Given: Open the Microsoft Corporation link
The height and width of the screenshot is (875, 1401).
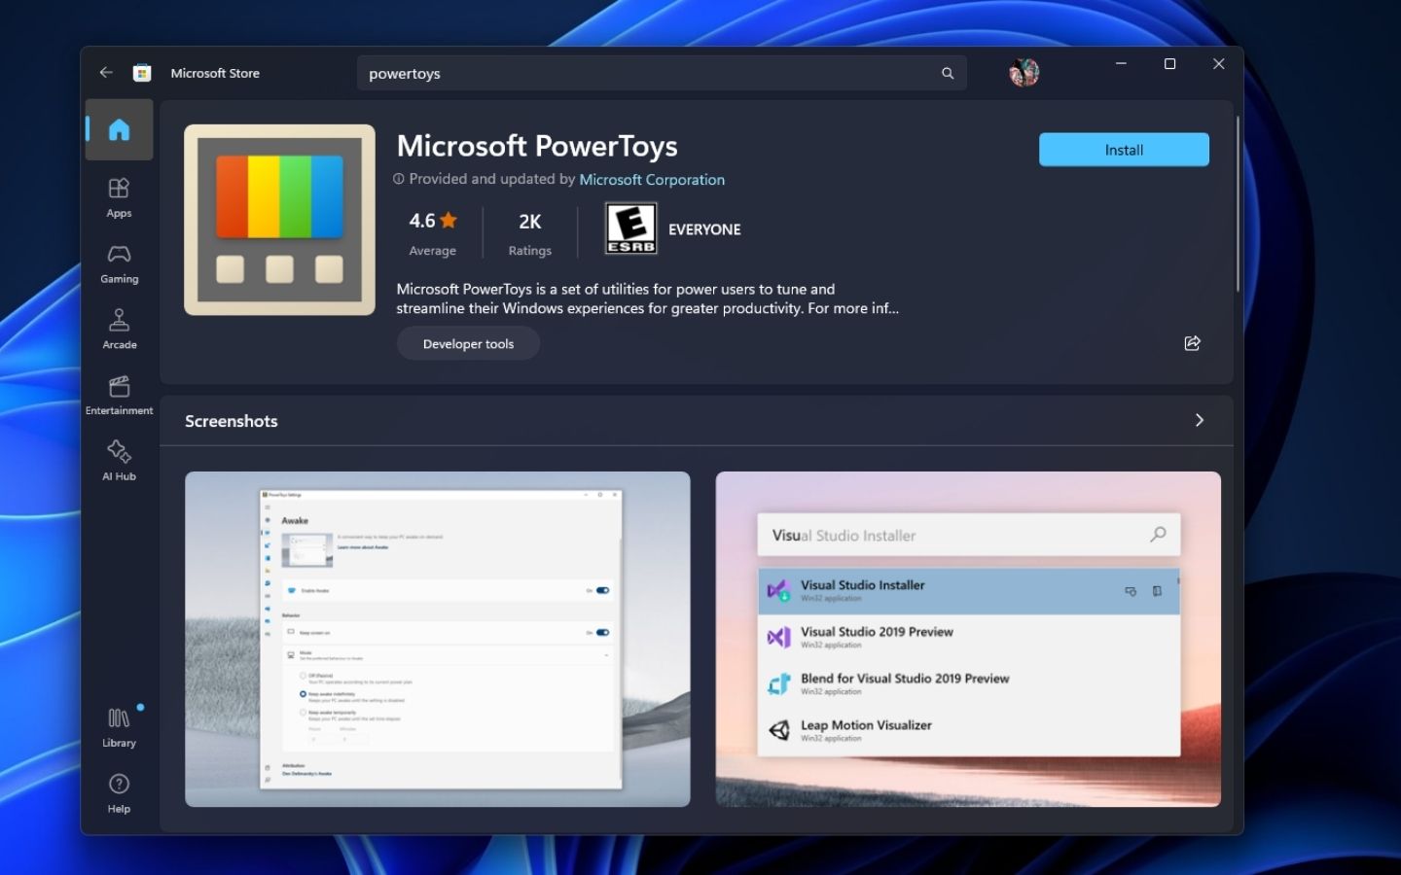Looking at the screenshot, I should [x=652, y=179].
